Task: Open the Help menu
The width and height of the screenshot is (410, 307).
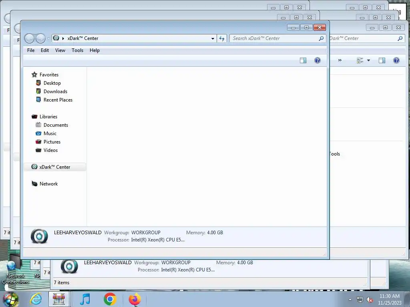Action: click(94, 50)
